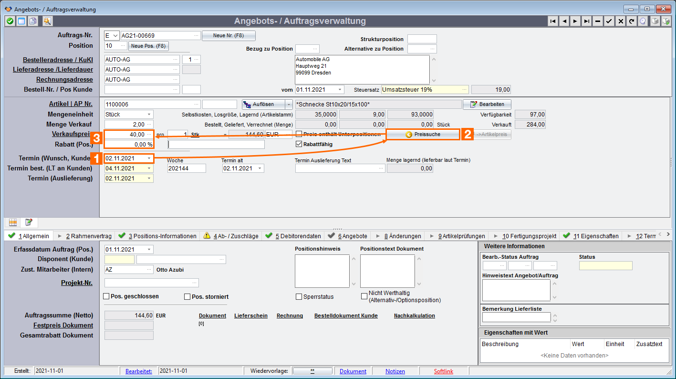The image size is (676, 379).
Task: Click the Wiedervorlage button in status bar
Action: tap(312, 371)
